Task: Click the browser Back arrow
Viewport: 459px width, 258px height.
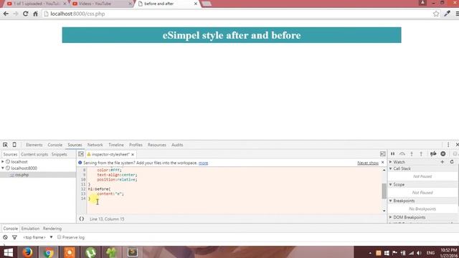Action: coord(6,14)
